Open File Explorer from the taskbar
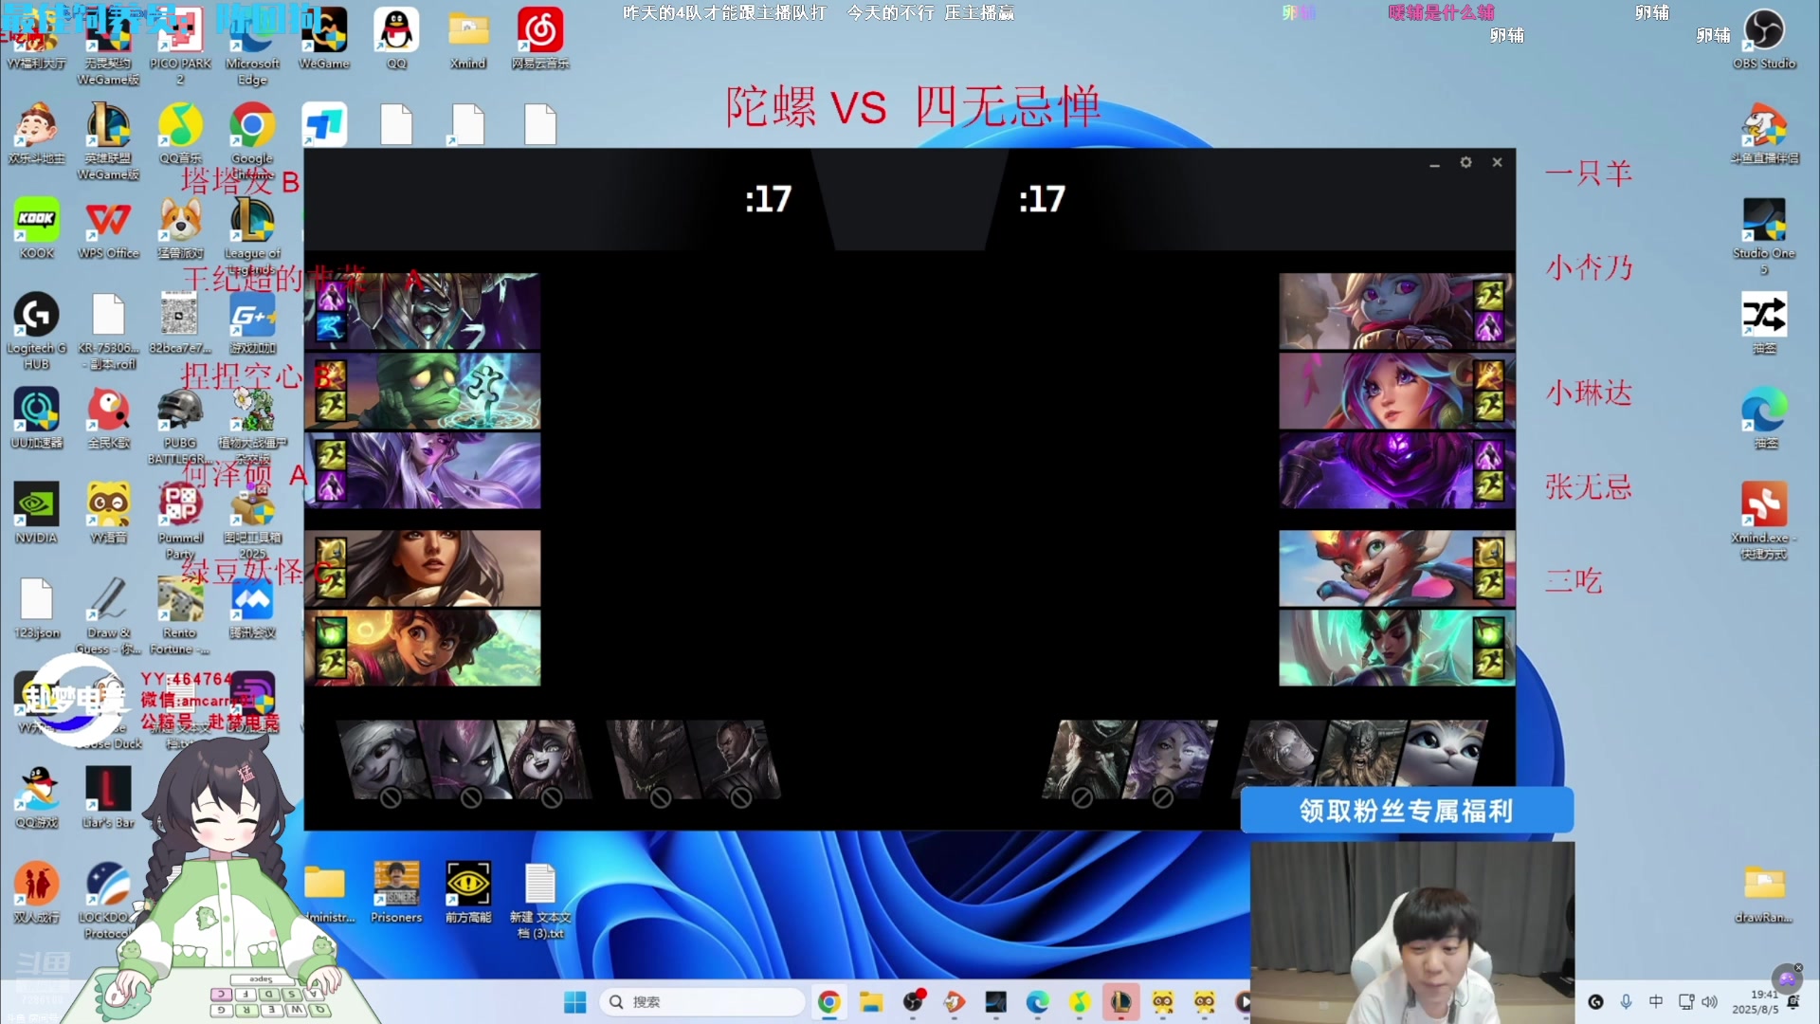Screen dimensions: 1820x1024 870,1002
